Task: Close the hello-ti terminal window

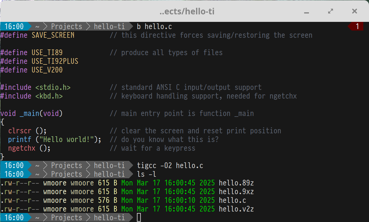Action: click(355, 11)
